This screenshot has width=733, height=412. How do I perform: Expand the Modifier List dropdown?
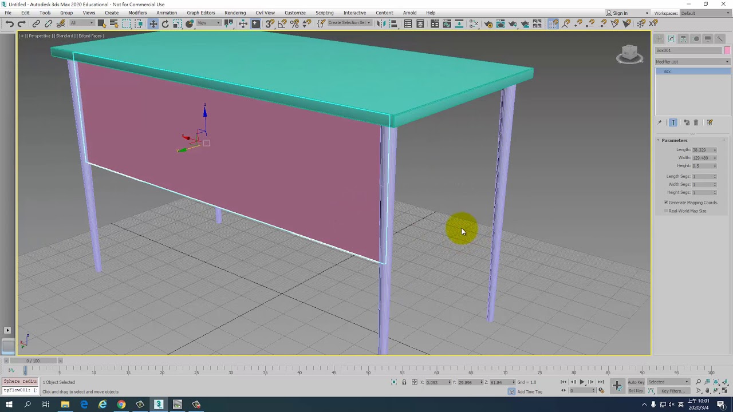coord(693,62)
